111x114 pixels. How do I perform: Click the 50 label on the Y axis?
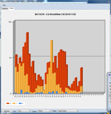pyautogui.click(x=10, y=58)
